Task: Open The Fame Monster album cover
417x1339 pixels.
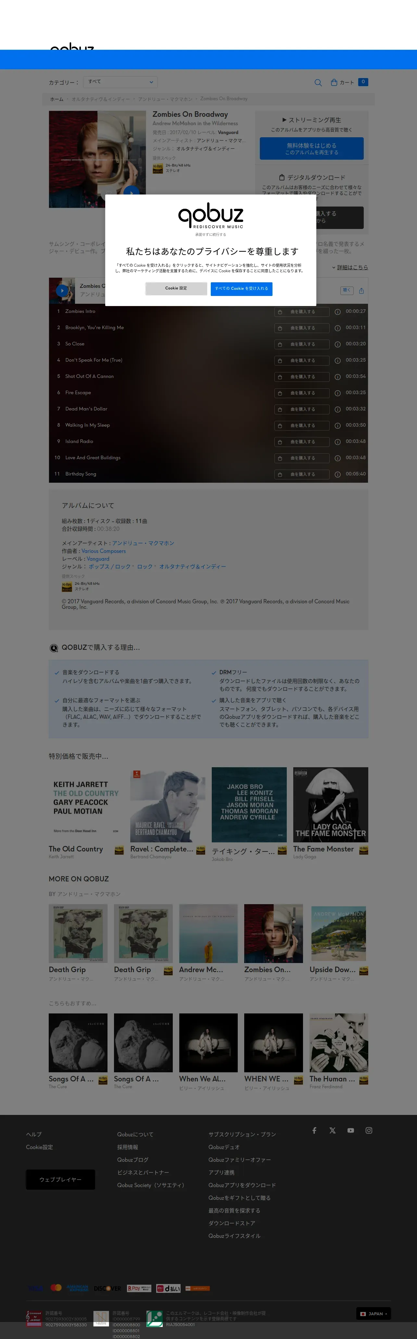Action: coord(331,805)
